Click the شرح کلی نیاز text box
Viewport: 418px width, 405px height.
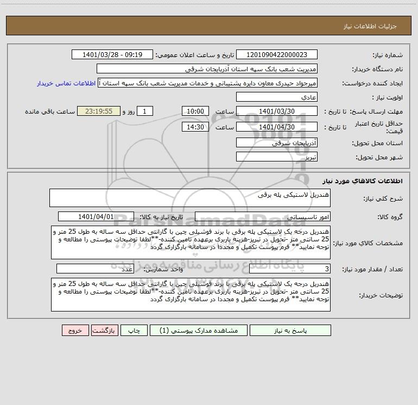click(190, 198)
